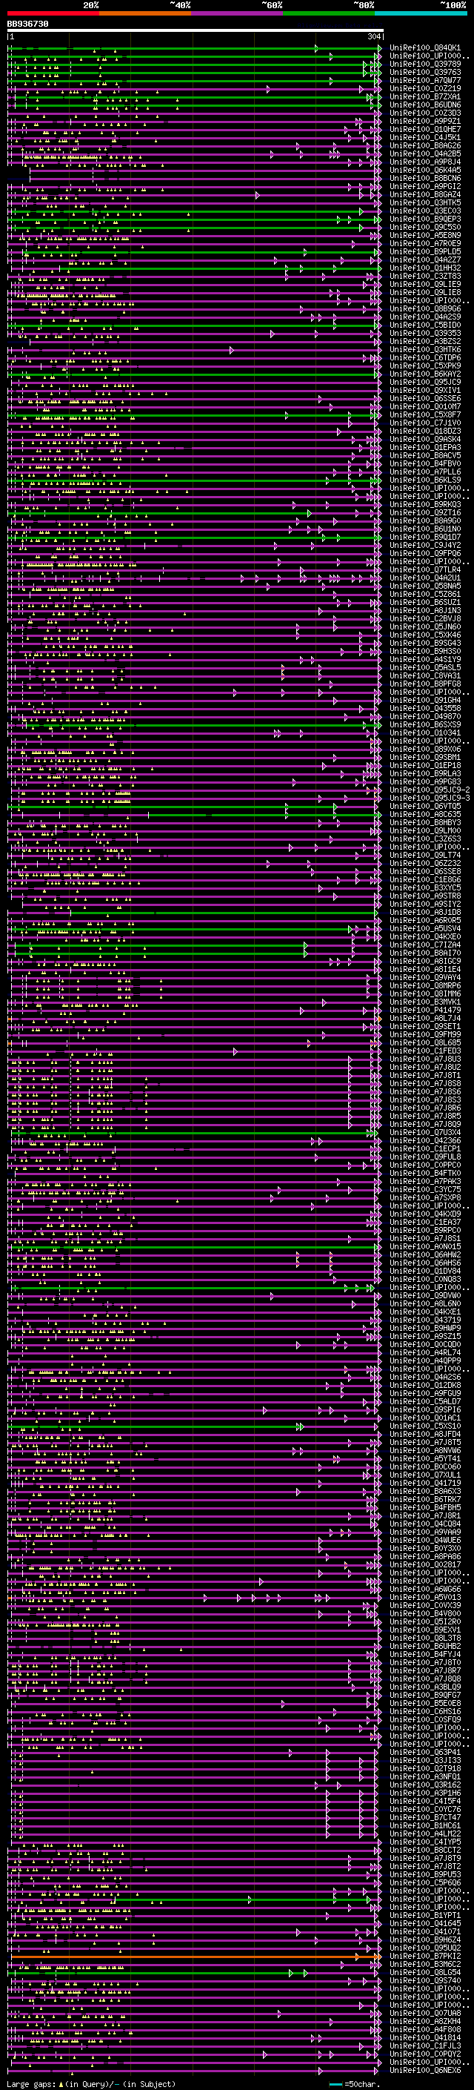Select the UniRef100_Q42366 label
Screen dimensions: 474x2090
coord(425,1141)
